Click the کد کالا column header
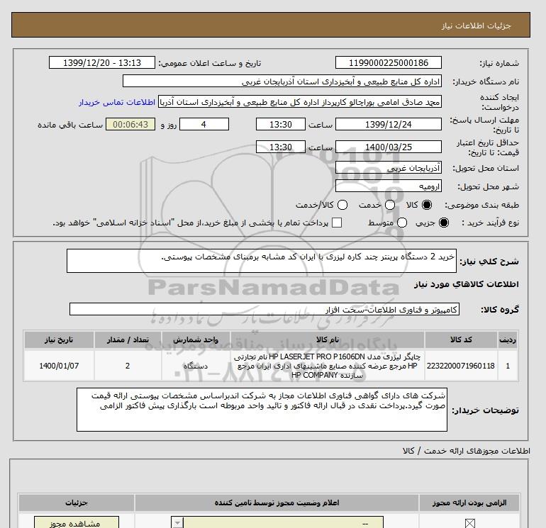The width and height of the screenshot is (546, 528). pyautogui.click(x=461, y=339)
